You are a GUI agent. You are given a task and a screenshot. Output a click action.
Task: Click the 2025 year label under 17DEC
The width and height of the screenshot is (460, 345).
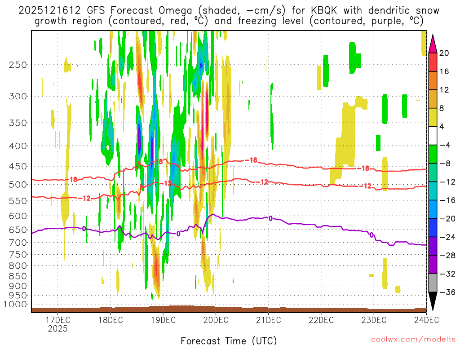pyautogui.click(x=58, y=328)
